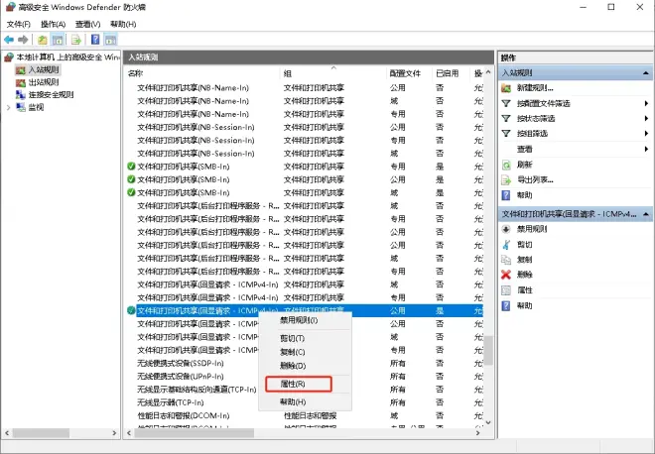
Task: Click the rules list scroll-down arrow
Action: pos(488,422)
